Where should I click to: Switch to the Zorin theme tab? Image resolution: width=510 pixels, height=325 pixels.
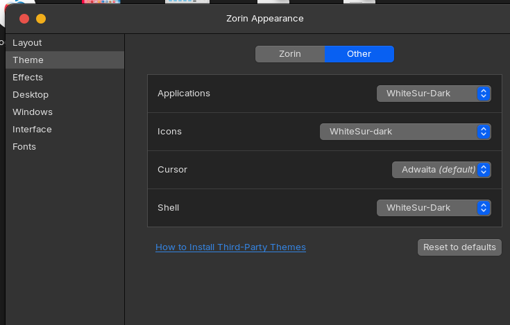pyautogui.click(x=290, y=54)
